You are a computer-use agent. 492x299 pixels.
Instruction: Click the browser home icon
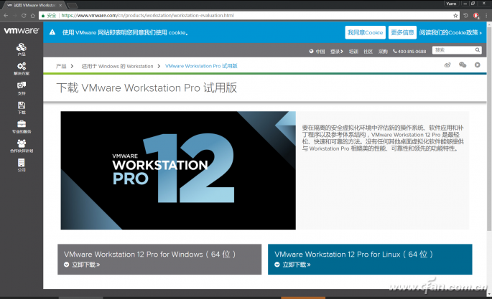point(32,15)
